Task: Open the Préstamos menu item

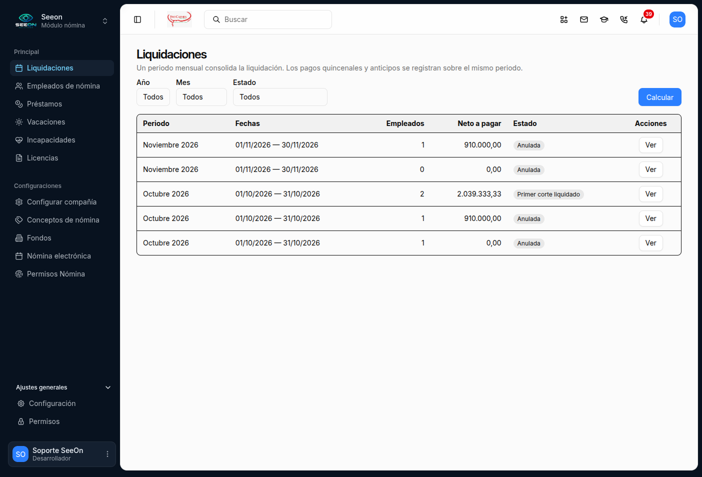Action: [x=62, y=104]
